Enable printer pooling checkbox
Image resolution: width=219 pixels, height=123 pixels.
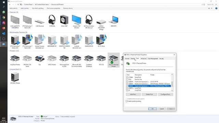tap(127, 101)
